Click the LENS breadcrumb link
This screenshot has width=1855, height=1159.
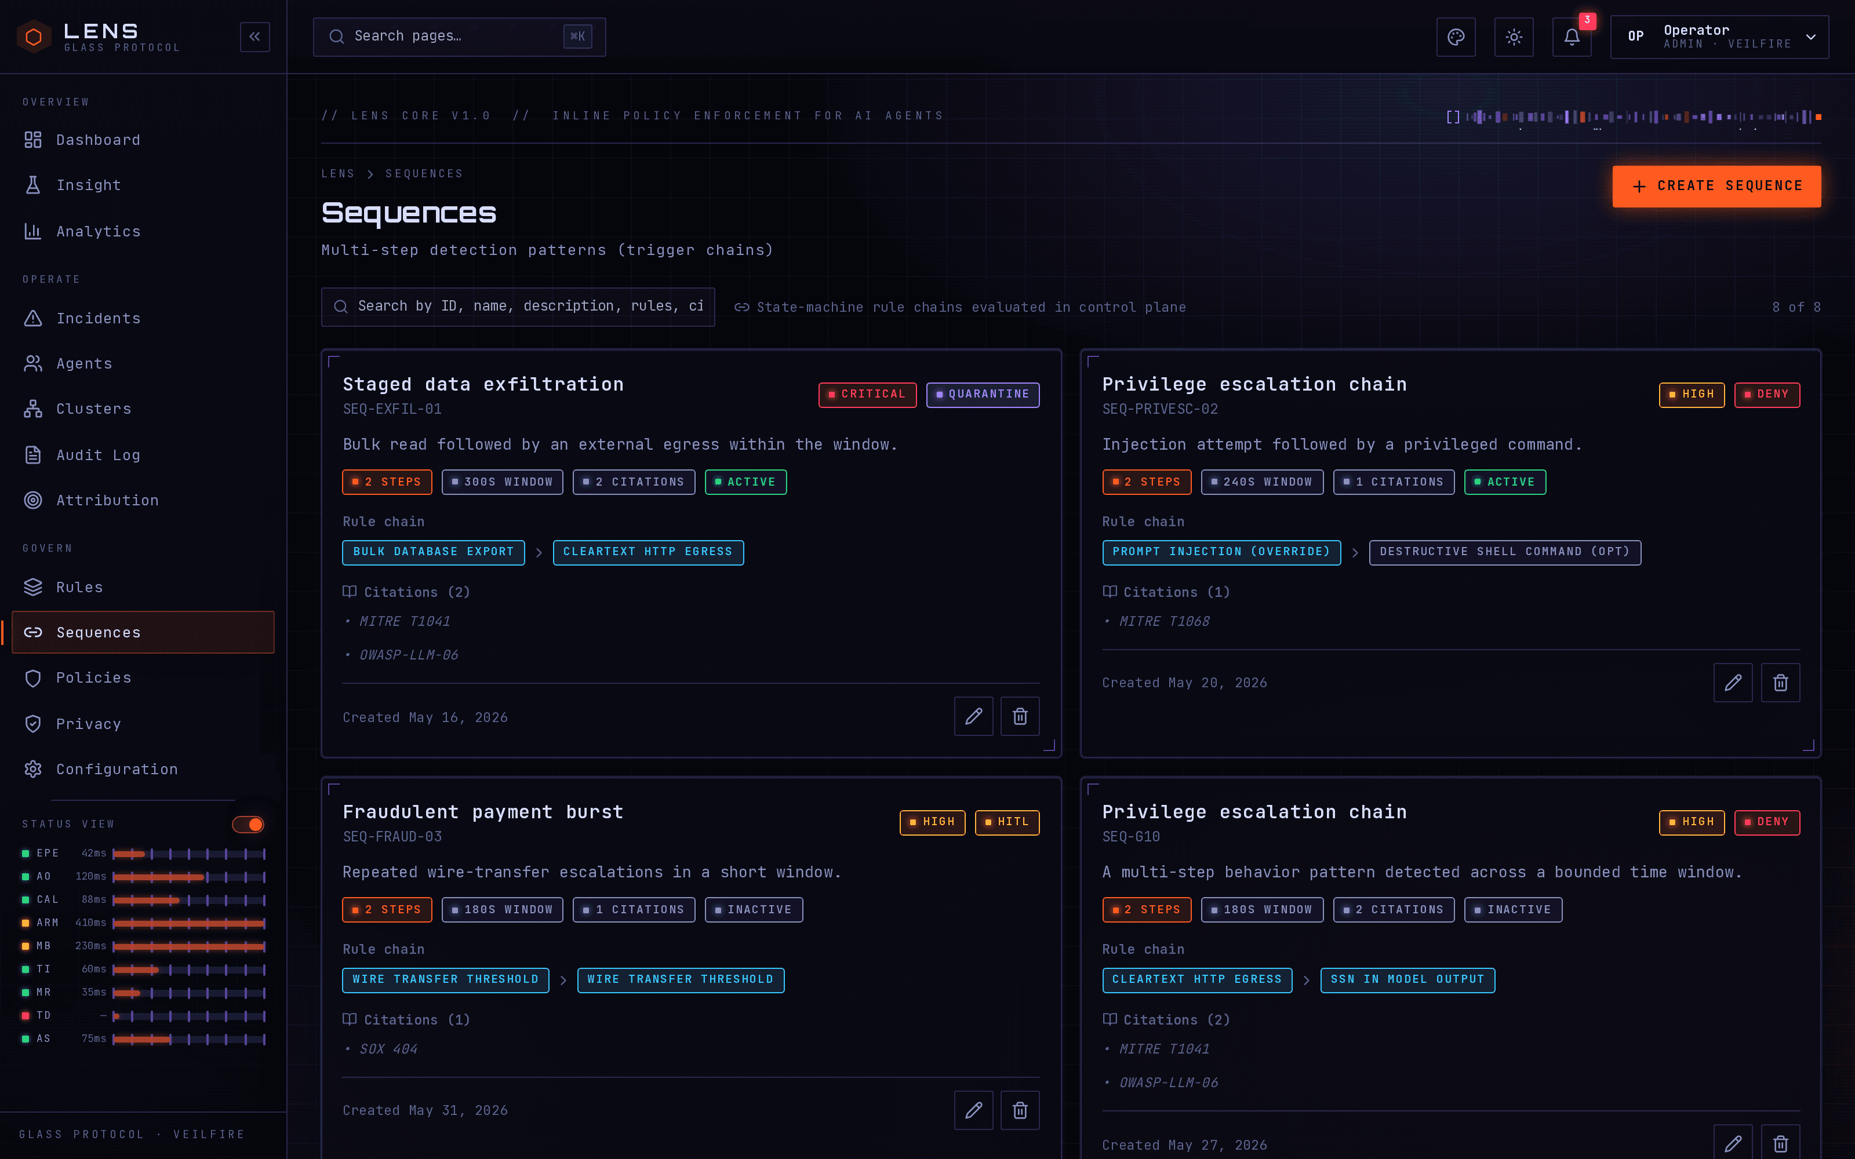click(x=338, y=174)
